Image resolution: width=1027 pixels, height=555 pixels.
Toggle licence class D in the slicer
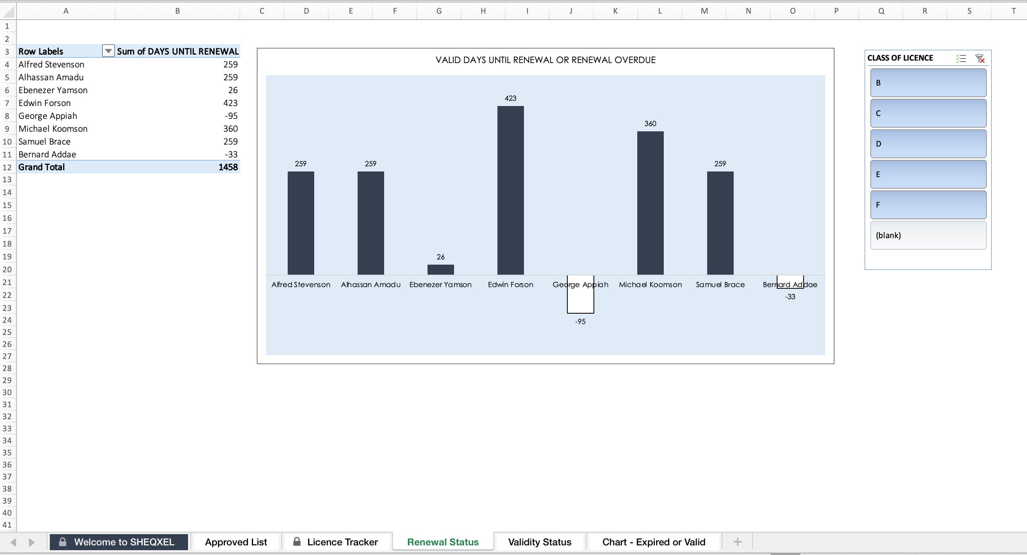point(928,143)
